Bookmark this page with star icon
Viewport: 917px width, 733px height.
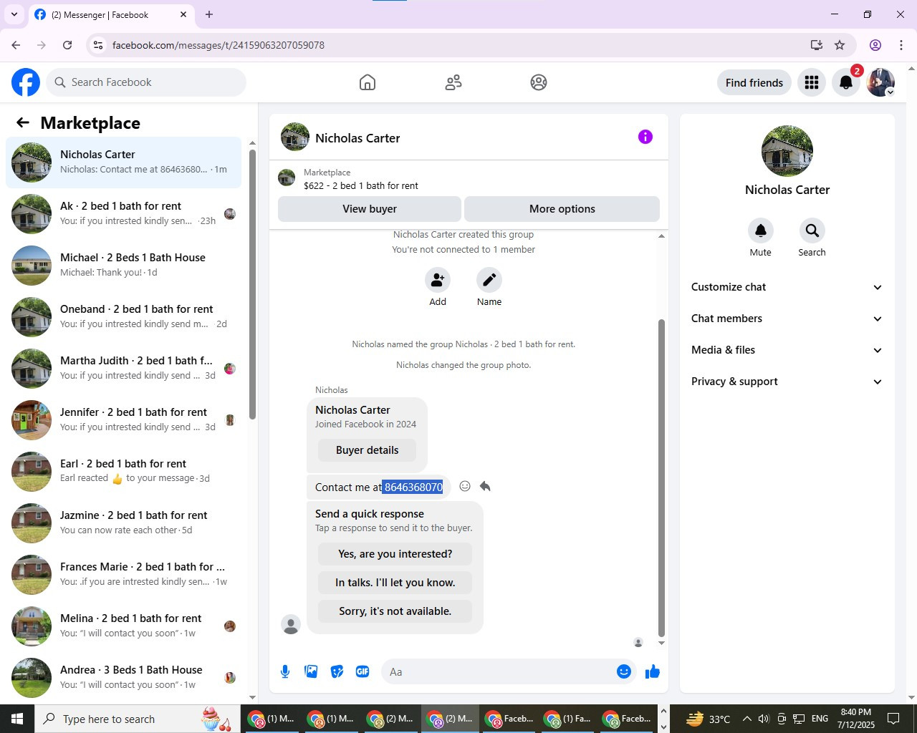coord(840,45)
